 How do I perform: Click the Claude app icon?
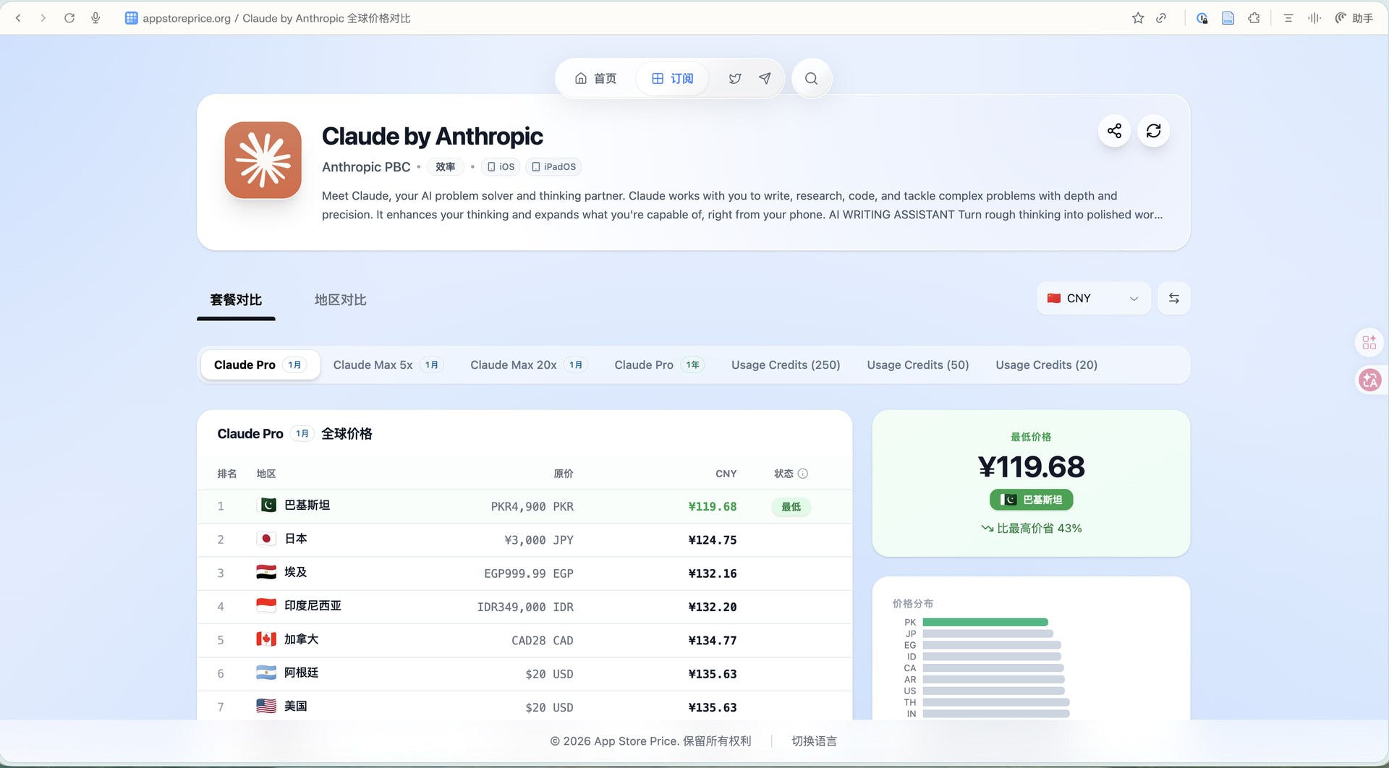[x=263, y=160]
